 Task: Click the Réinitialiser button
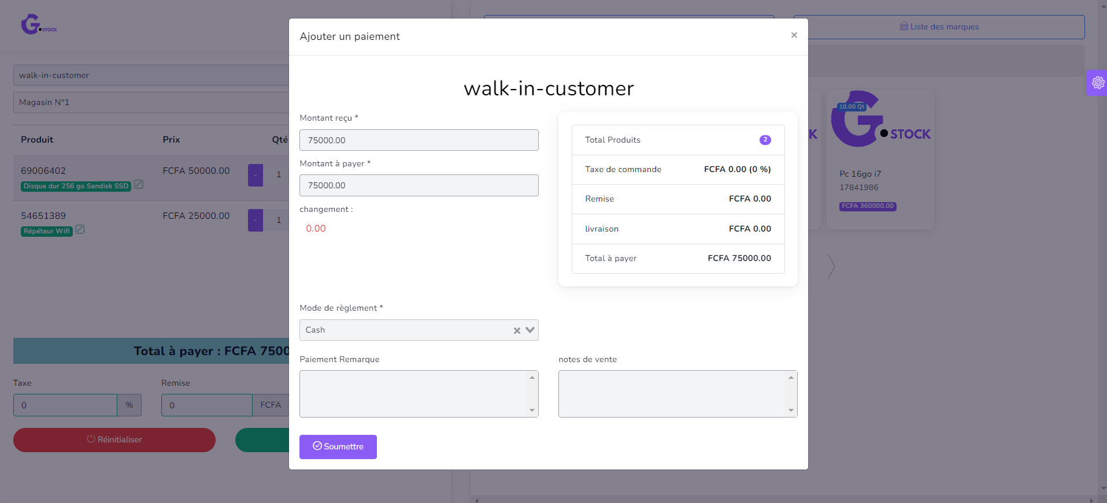tap(114, 439)
